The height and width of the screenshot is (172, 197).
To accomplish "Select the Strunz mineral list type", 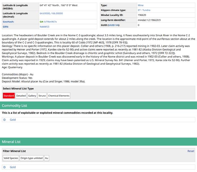I will click(42, 96).
